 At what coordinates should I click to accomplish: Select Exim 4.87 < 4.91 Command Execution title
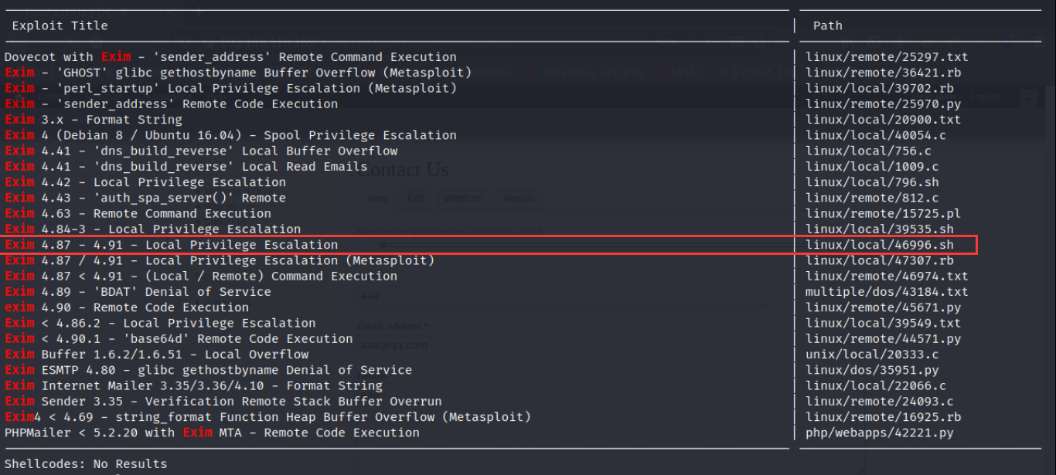click(x=201, y=276)
